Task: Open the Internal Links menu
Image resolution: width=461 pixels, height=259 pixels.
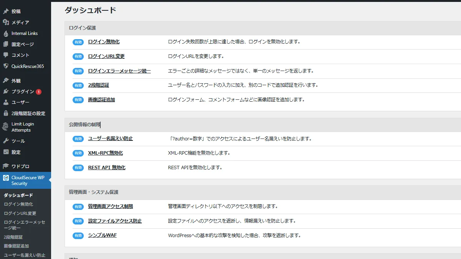Action: tap(25, 33)
